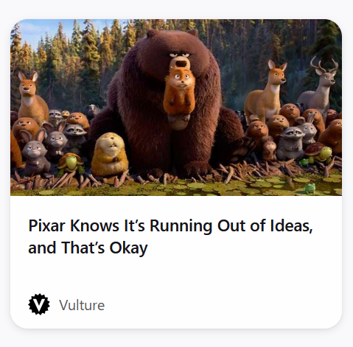This screenshot has width=353, height=347.
Task: Open the article's forest animals thumbnail
Action: tap(176, 108)
